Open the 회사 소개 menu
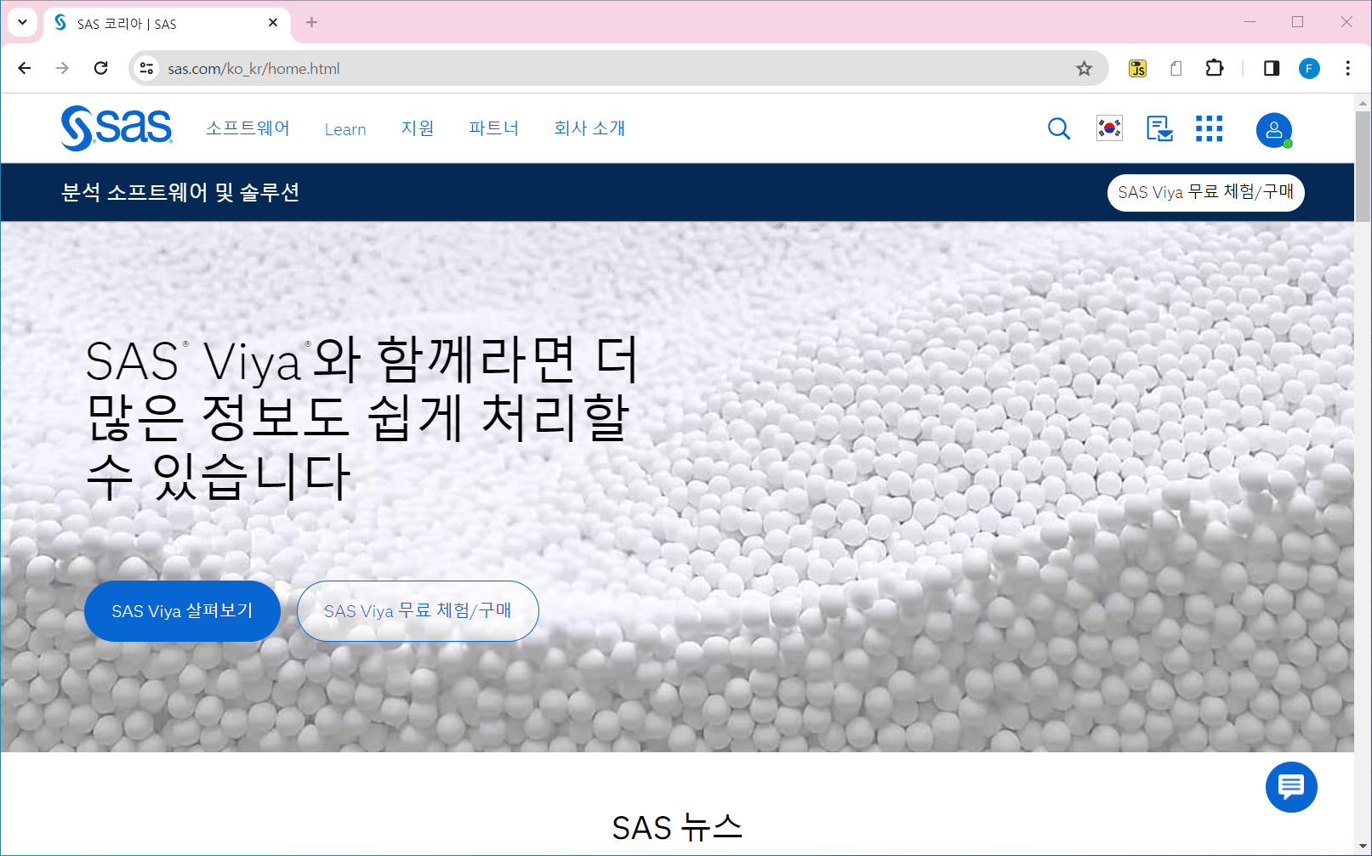Image resolution: width=1372 pixels, height=856 pixels. tap(589, 128)
